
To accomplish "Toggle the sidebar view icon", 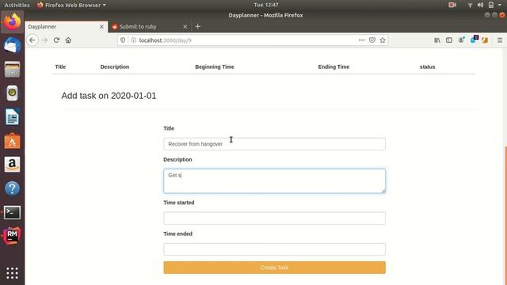I will [449, 40].
